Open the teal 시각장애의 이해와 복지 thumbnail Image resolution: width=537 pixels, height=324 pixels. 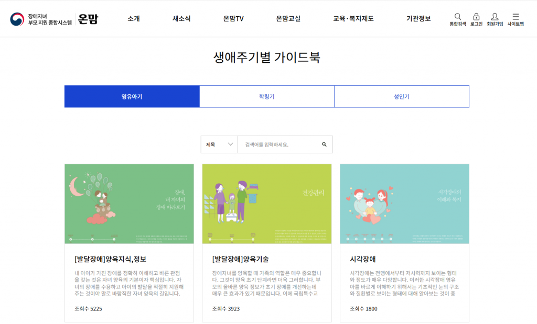tap(404, 204)
